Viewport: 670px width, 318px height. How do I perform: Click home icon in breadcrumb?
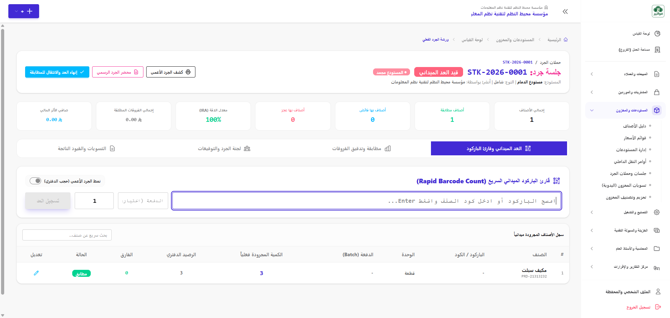[566, 40]
